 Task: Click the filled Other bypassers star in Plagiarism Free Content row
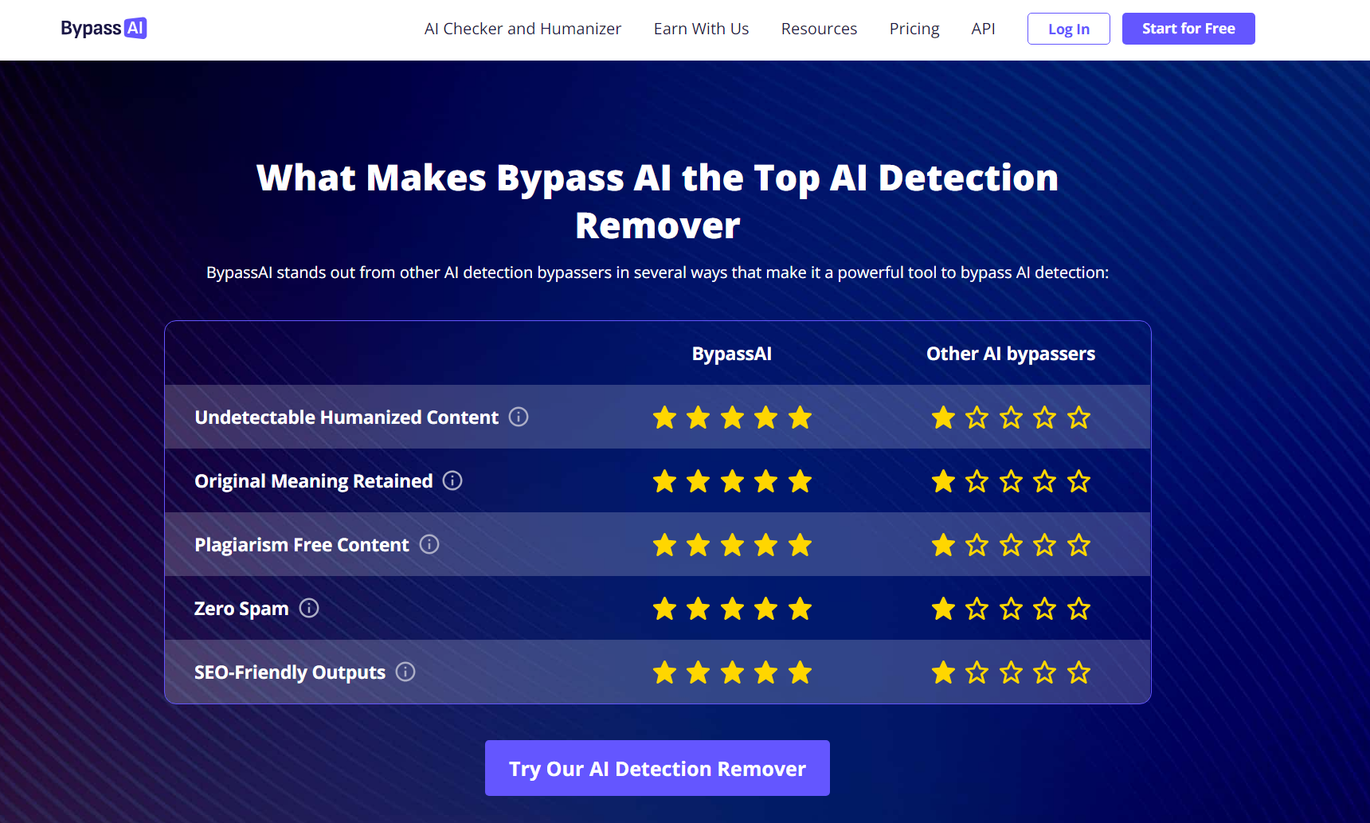(x=943, y=545)
